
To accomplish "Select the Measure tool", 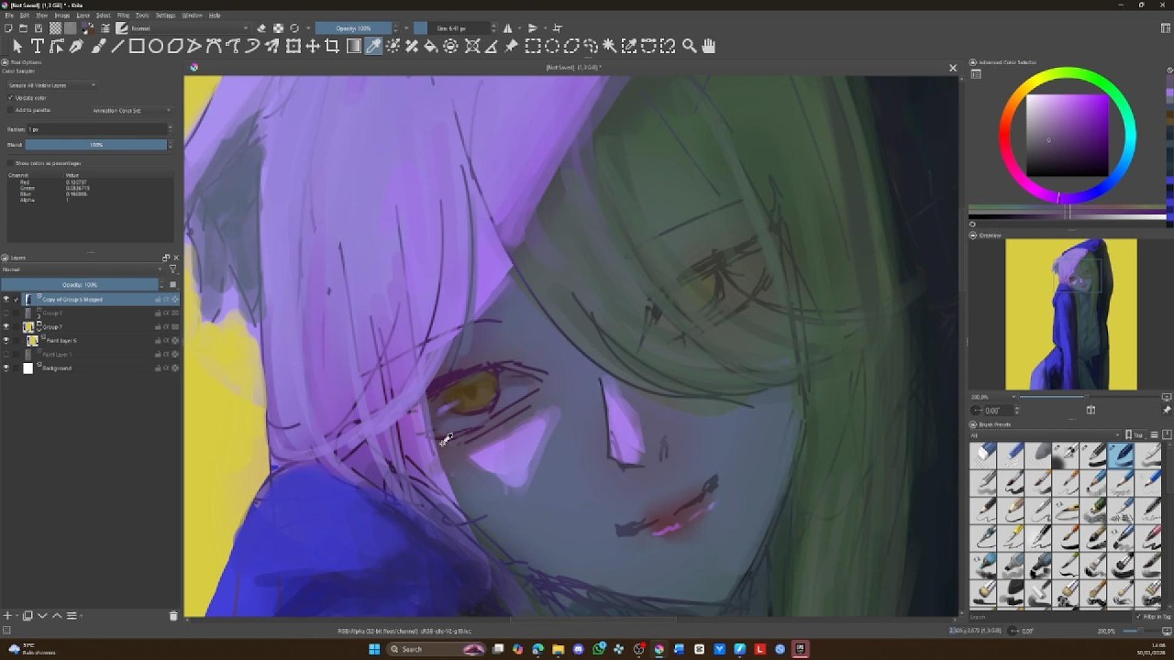I will tap(491, 46).
